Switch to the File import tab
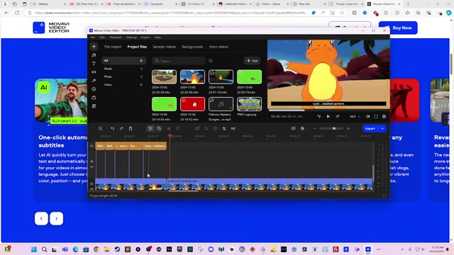This screenshot has width=454, height=255. [x=113, y=47]
